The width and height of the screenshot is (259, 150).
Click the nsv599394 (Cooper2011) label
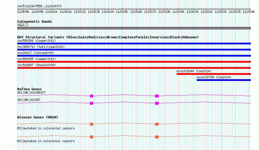pos(37,41)
